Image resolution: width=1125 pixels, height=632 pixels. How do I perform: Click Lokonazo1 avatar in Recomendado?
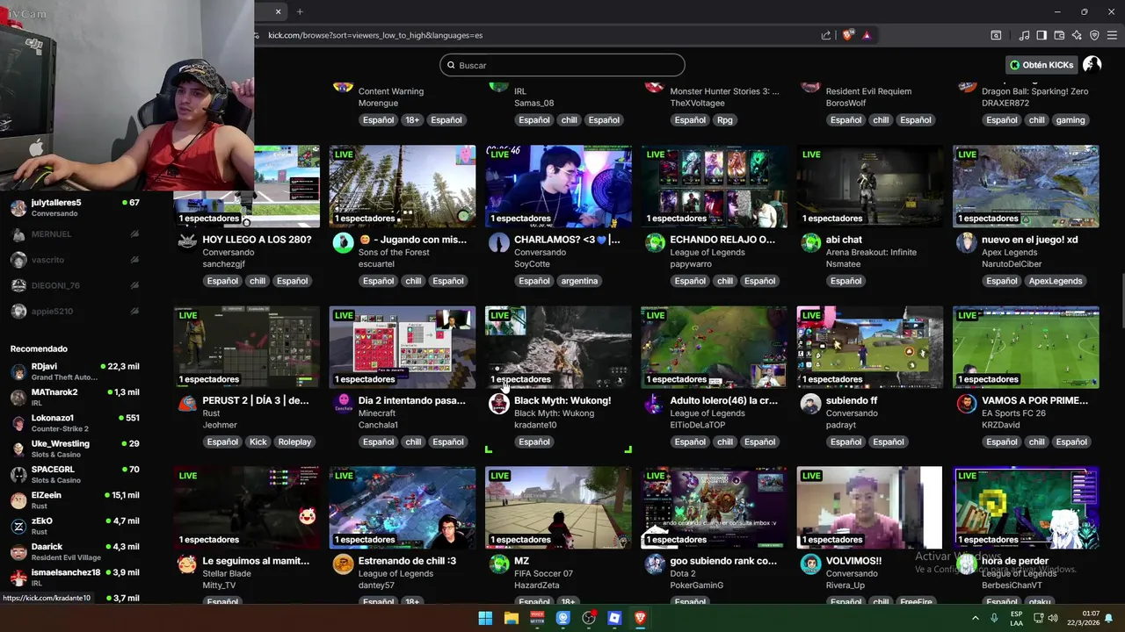(x=18, y=423)
